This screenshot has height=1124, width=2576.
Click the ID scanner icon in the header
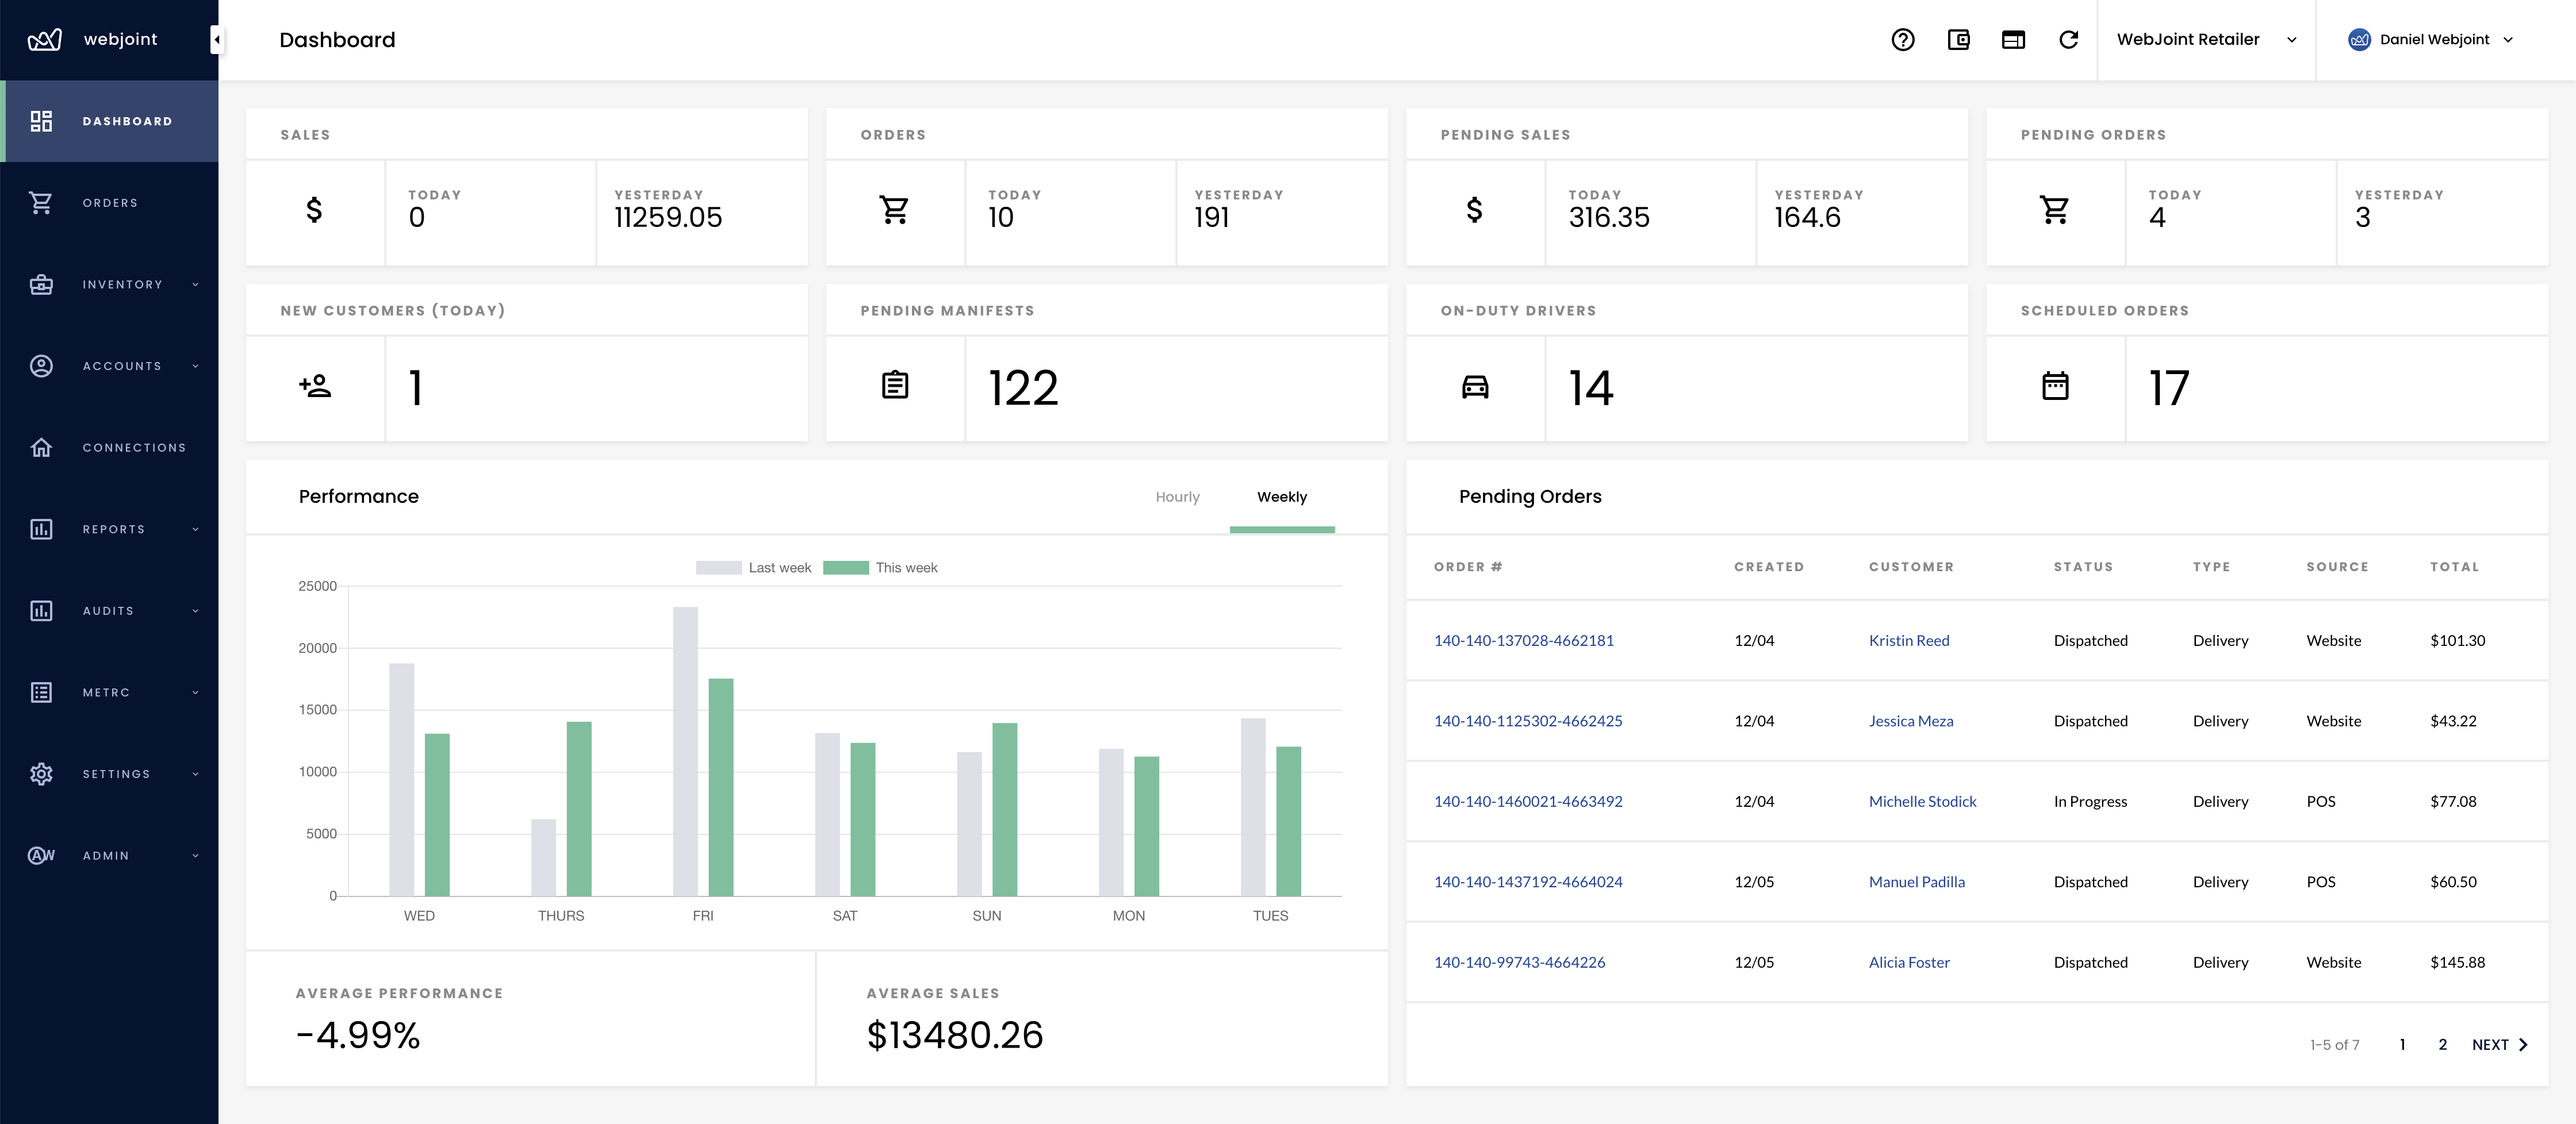point(1959,40)
